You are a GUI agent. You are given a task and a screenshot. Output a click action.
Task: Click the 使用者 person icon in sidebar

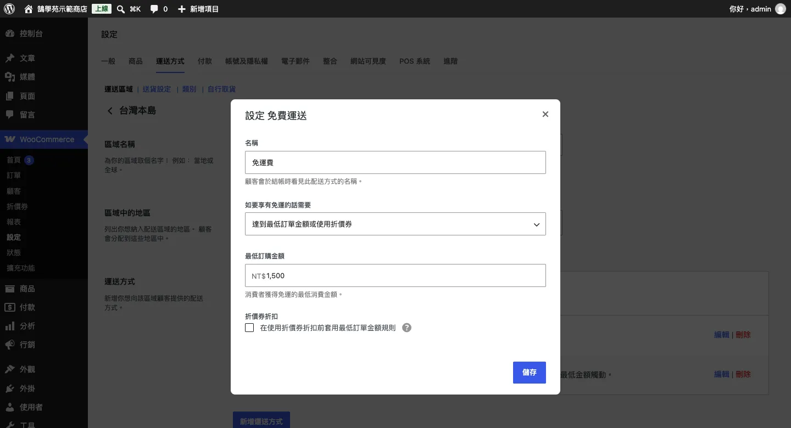click(10, 407)
